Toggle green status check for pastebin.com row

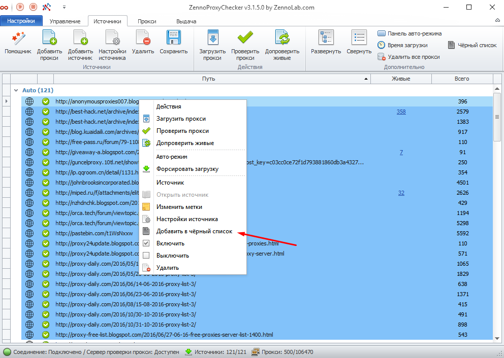(x=46, y=233)
